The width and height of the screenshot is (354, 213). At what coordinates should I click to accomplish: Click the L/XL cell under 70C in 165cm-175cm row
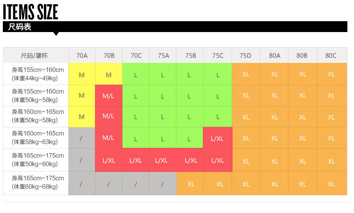(x=135, y=160)
